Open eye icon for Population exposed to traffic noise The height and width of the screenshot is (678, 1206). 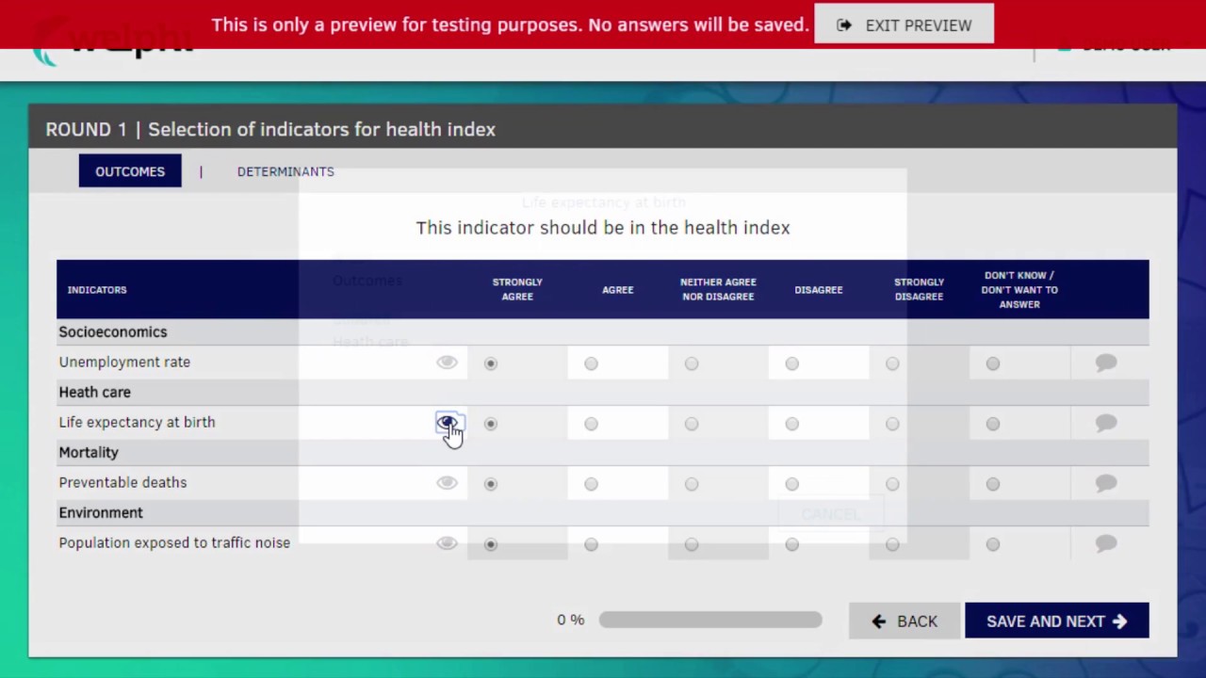pyautogui.click(x=447, y=543)
